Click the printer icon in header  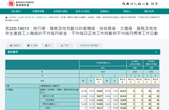coord(128,4)
